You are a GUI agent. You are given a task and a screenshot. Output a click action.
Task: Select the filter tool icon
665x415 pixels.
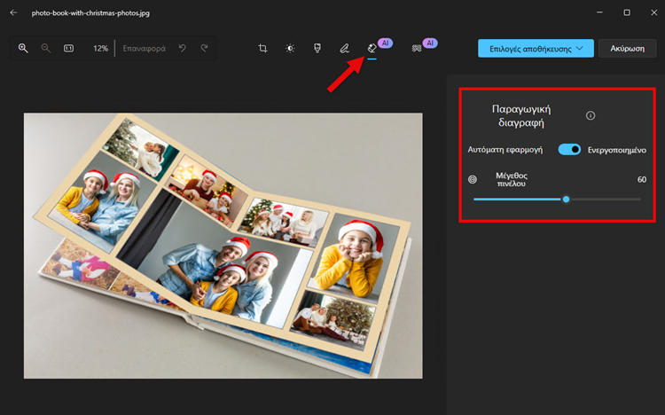click(x=317, y=48)
